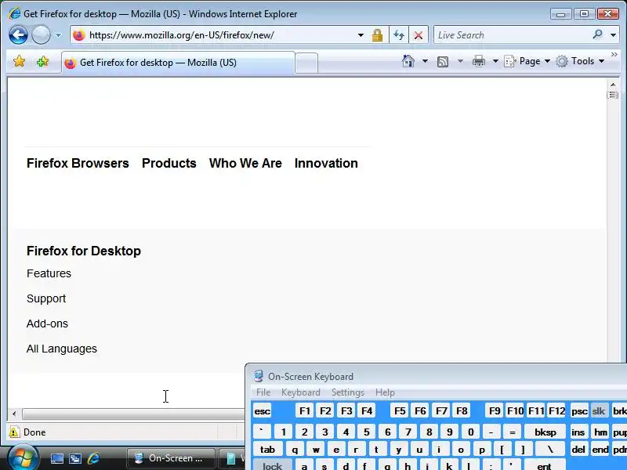The width and height of the screenshot is (627, 470).
Task: Click into the Live Search box
Action: [512, 35]
